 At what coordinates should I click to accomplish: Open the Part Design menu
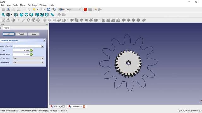click(32, 5)
